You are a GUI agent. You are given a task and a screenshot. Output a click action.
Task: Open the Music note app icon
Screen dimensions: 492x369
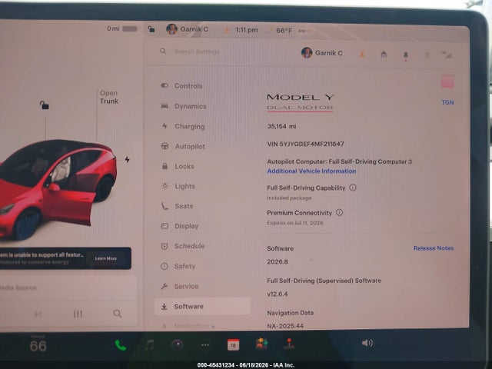[x=149, y=345]
